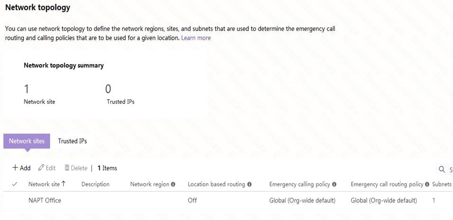This screenshot has width=453, height=220.
Task: Click the Location based routing info icon
Action: point(249,184)
